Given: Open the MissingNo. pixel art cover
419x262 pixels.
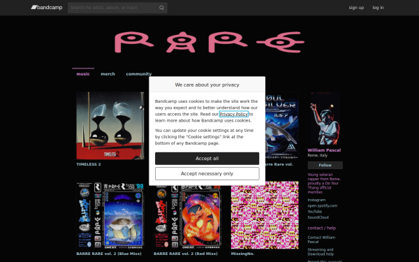Looking at the screenshot, I should pyautogui.click(x=265, y=215).
